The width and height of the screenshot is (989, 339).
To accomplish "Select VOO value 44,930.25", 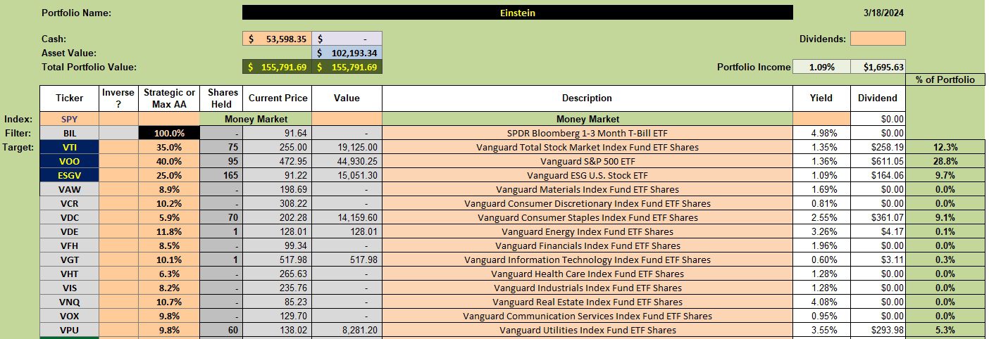I will 347,162.
